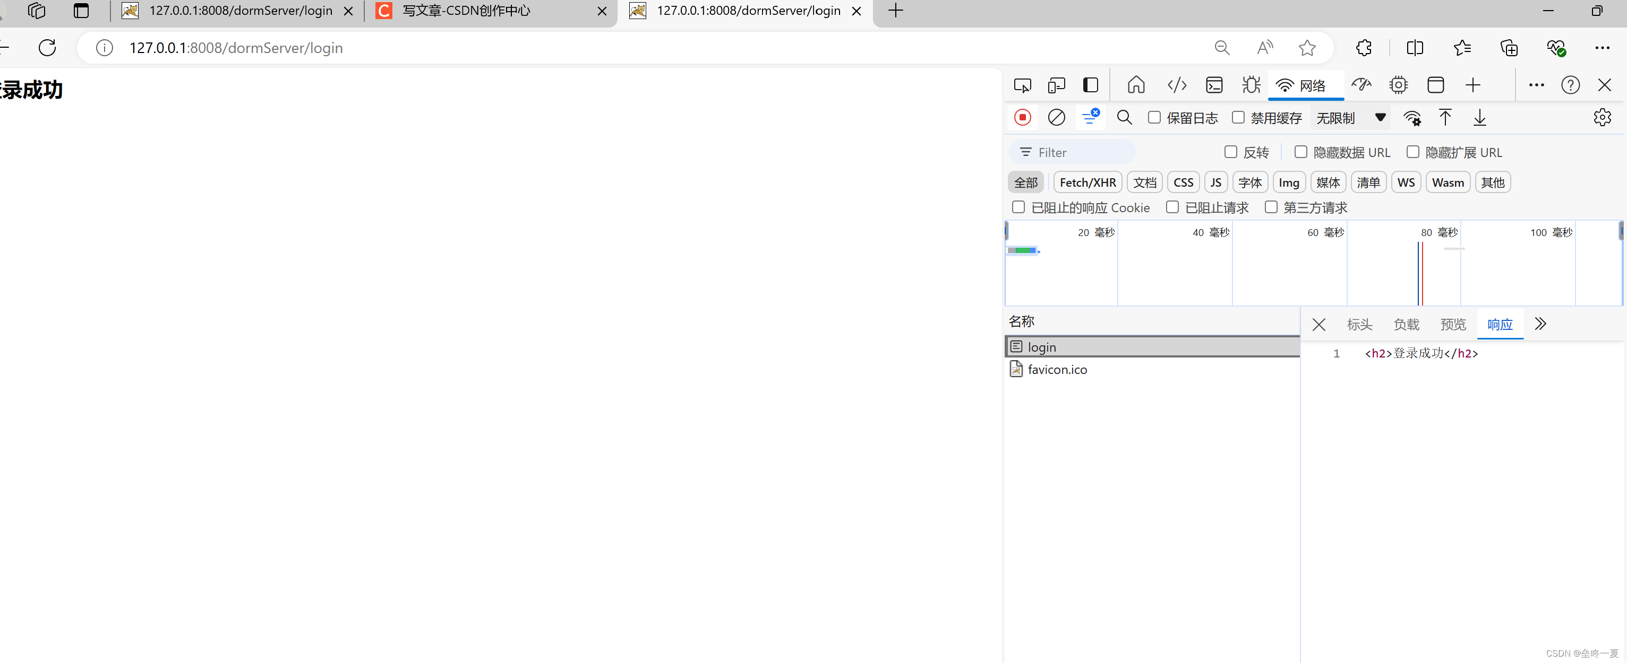Tick 已阻止请求 checkbox
Screen dimensions: 1627x663
tap(1172, 207)
